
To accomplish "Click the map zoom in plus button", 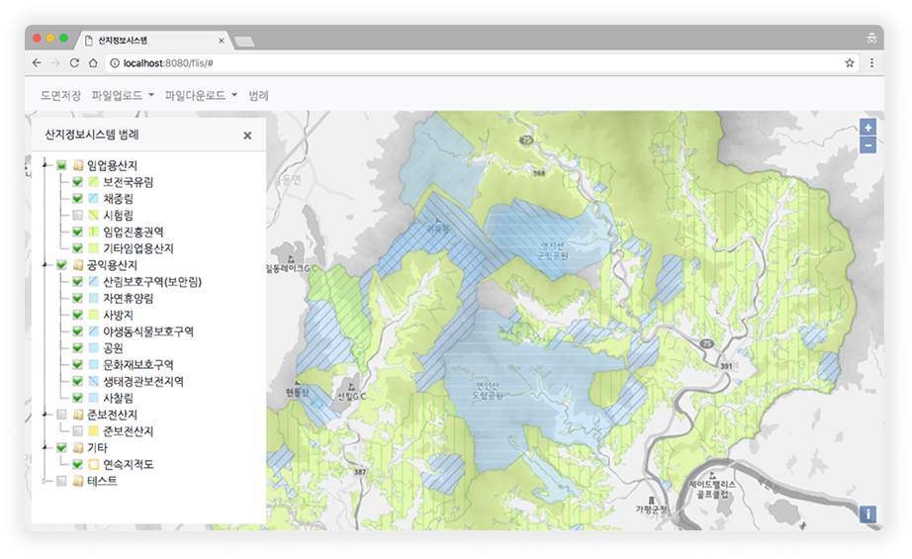I will click(867, 128).
